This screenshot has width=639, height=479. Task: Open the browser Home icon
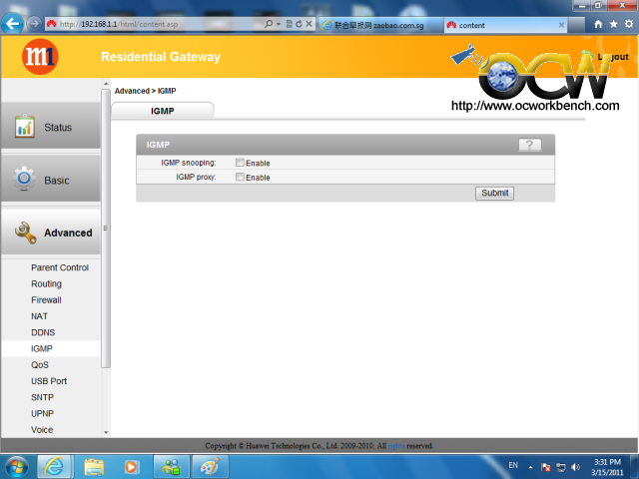(x=598, y=24)
